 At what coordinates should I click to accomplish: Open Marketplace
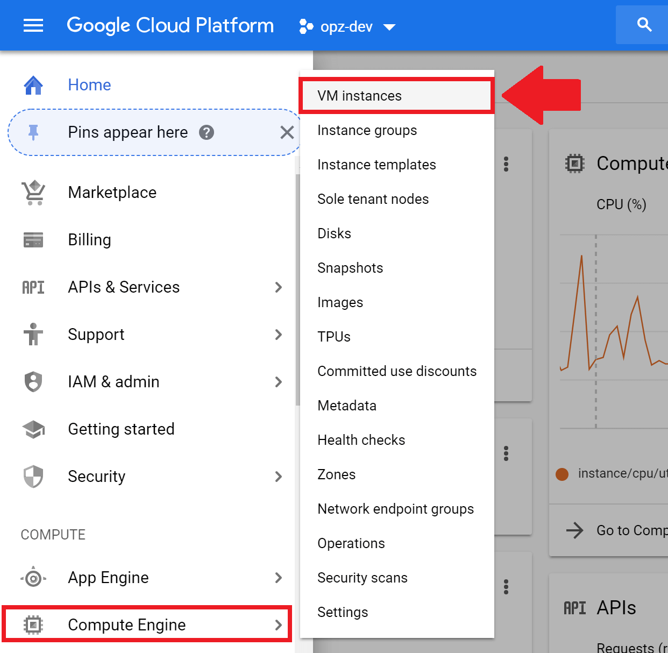coord(112,193)
